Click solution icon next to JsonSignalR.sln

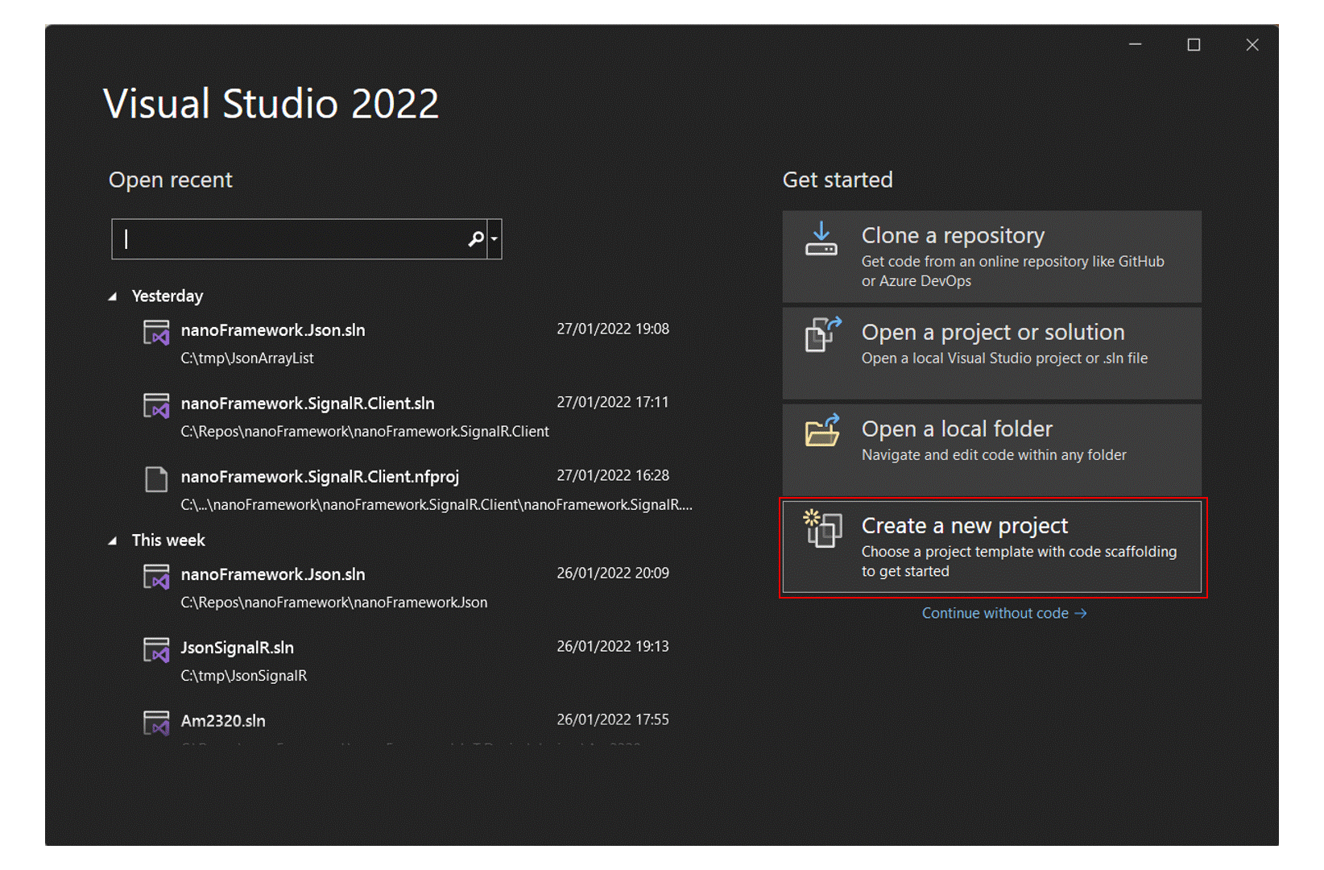[x=156, y=650]
